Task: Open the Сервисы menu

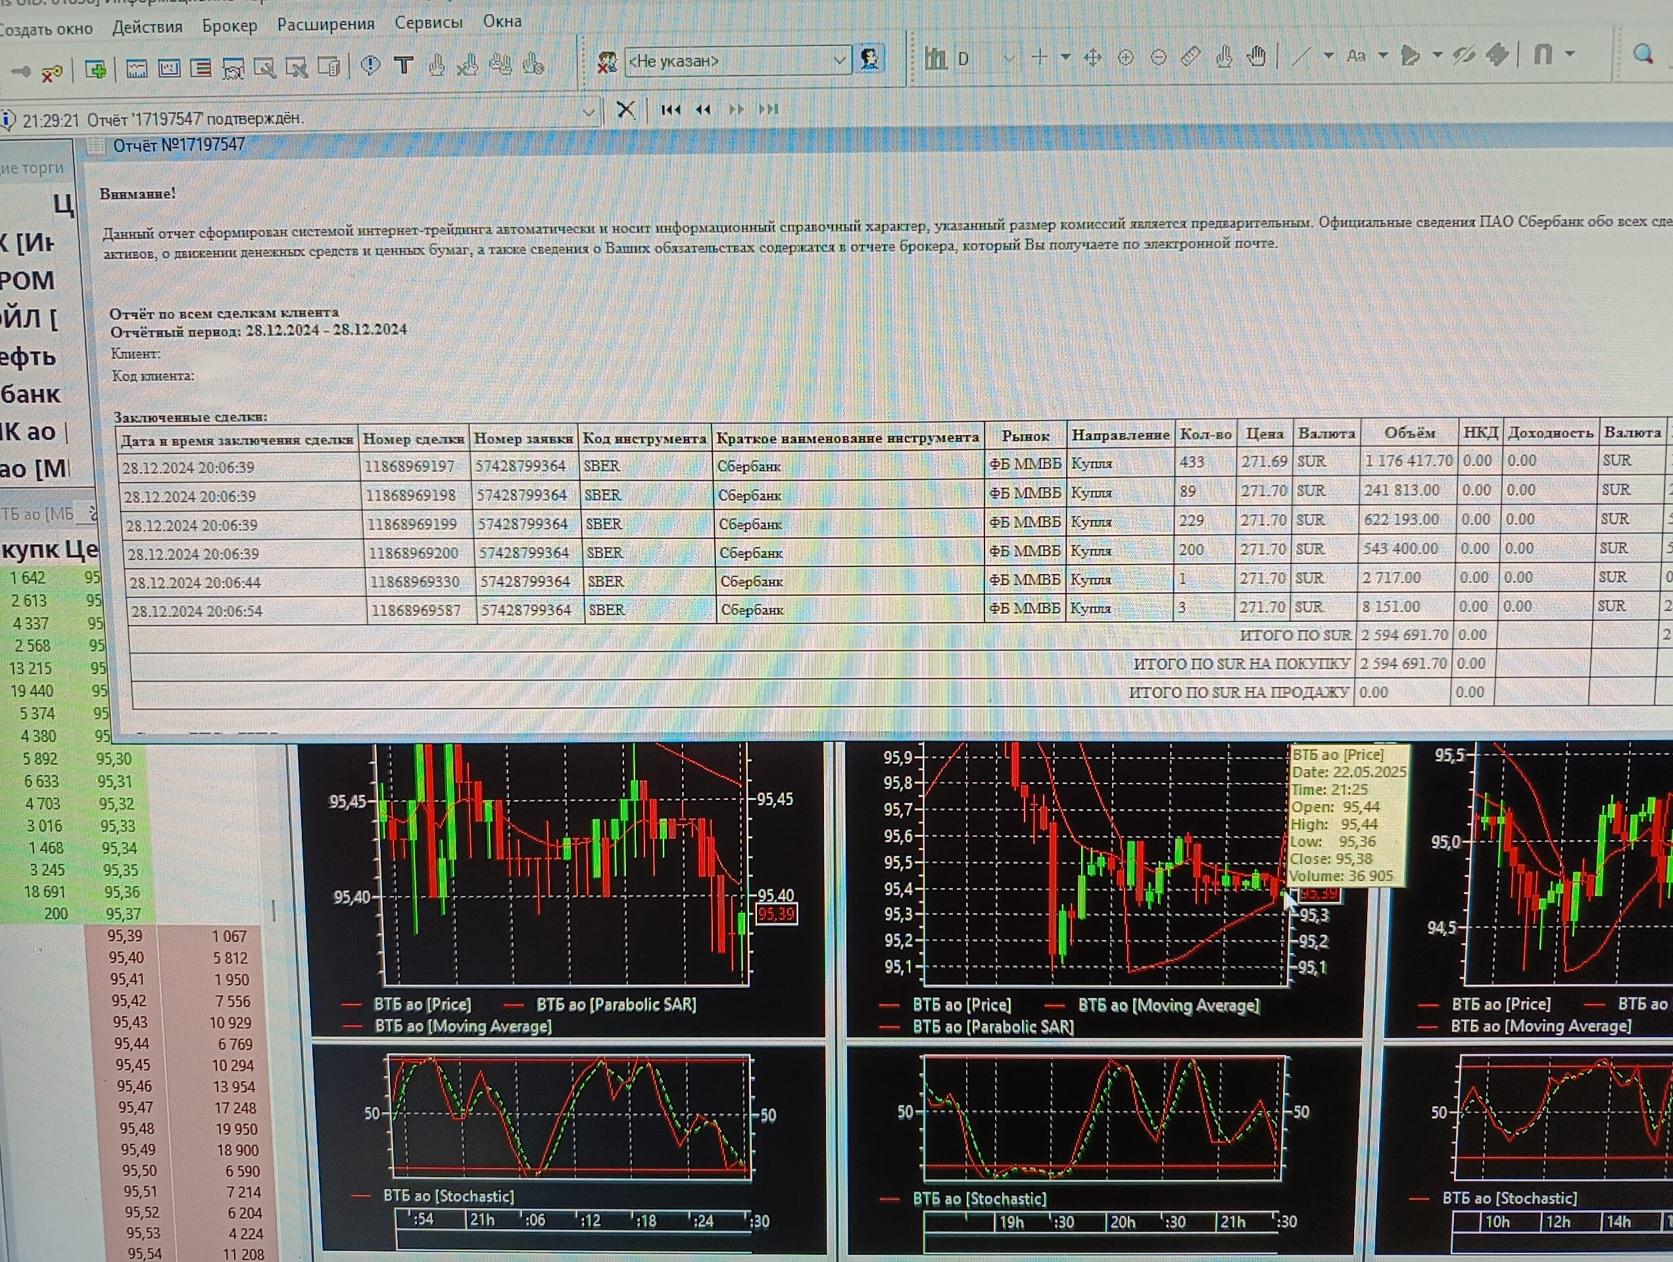Action: click(x=428, y=23)
